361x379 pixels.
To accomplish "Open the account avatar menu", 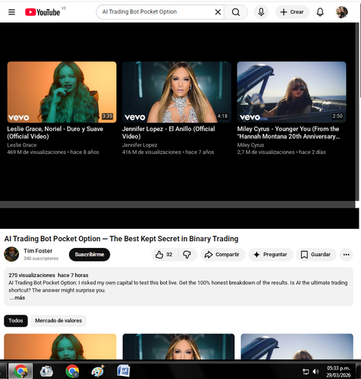I will (x=342, y=12).
